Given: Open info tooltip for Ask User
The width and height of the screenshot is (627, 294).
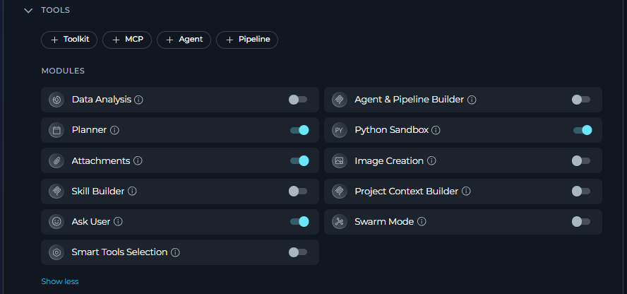Looking at the screenshot, I should pyautogui.click(x=118, y=222).
